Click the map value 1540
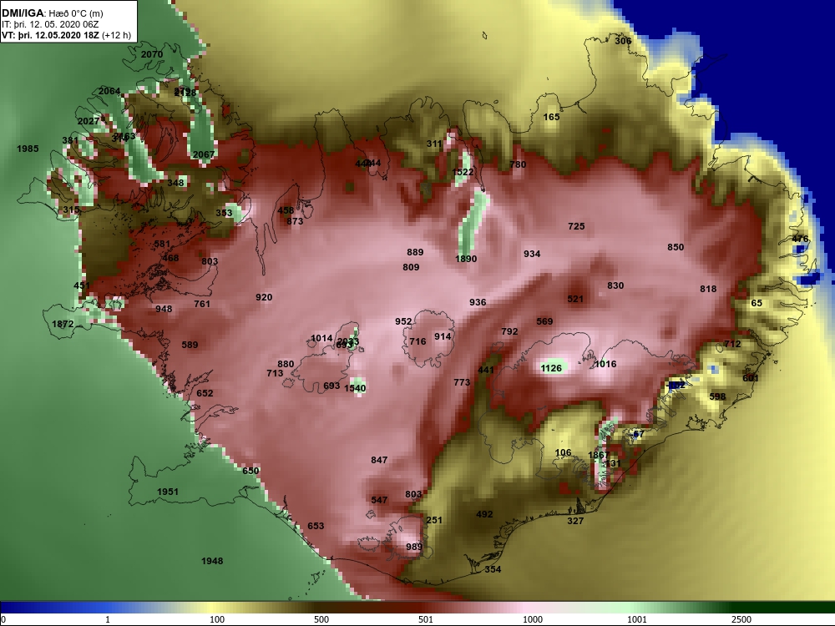Image resolution: width=835 pixels, height=626 pixels. [355, 388]
